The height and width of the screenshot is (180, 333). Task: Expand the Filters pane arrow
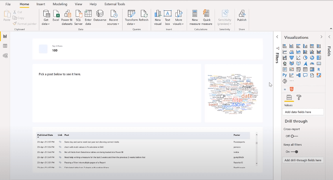click(x=277, y=37)
